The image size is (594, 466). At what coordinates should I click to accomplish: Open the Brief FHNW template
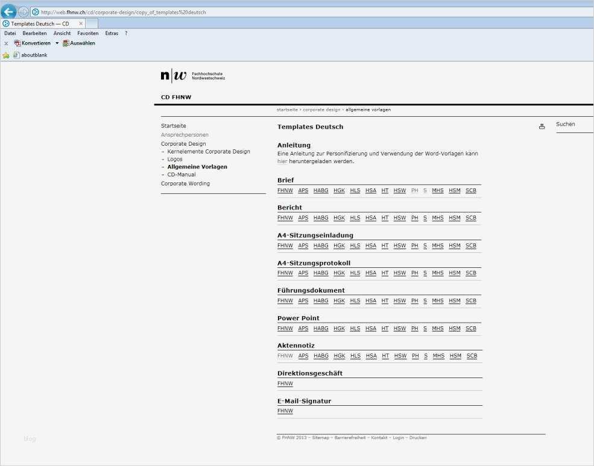tap(285, 191)
